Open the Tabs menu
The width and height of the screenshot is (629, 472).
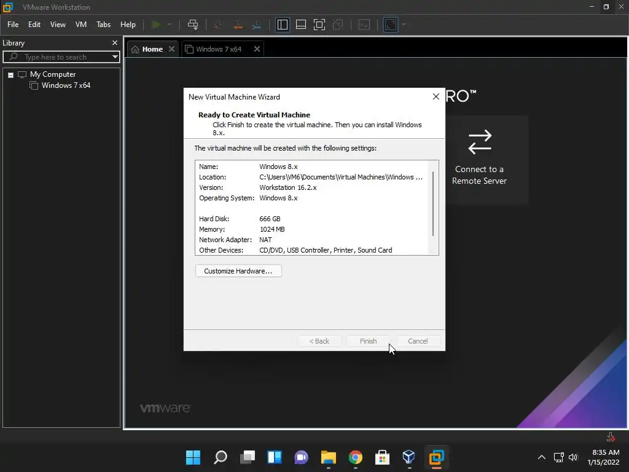coord(103,25)
